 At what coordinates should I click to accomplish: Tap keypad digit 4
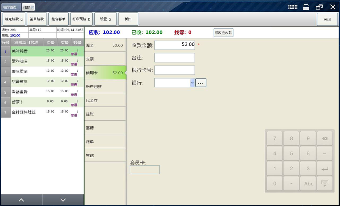[275, 153]
